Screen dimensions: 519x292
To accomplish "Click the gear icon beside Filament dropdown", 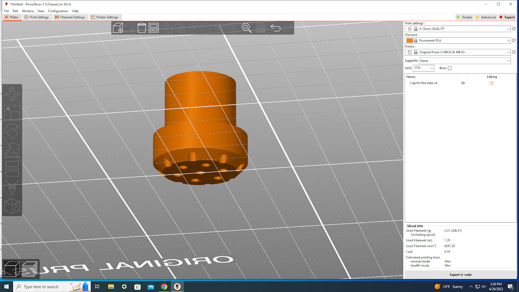I will tap(514, 41).
